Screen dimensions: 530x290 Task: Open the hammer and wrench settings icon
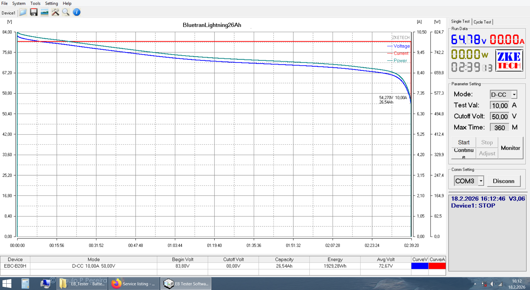pyautogui.click(x=55, y=12)
